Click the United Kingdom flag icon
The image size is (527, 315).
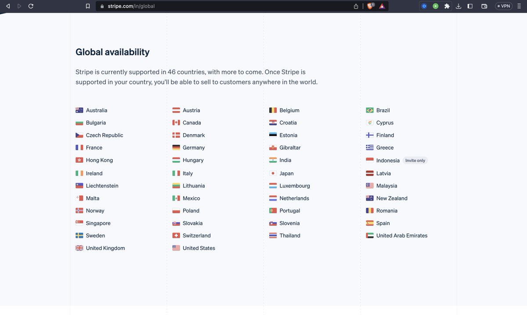click(x=79, y=248)
